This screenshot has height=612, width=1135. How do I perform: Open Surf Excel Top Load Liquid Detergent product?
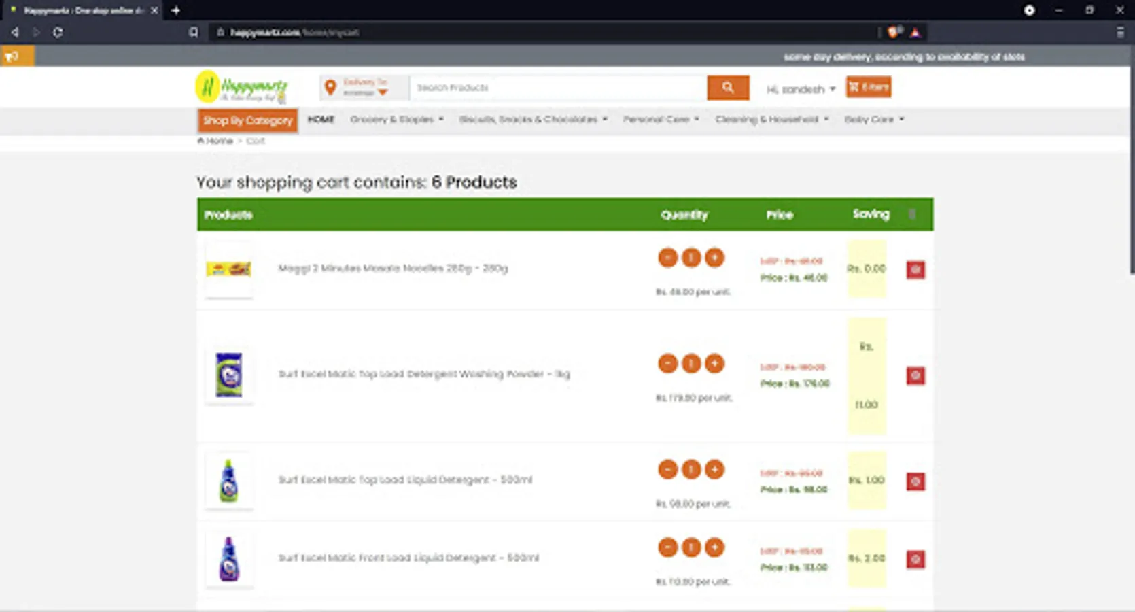[x=405, y=479]
